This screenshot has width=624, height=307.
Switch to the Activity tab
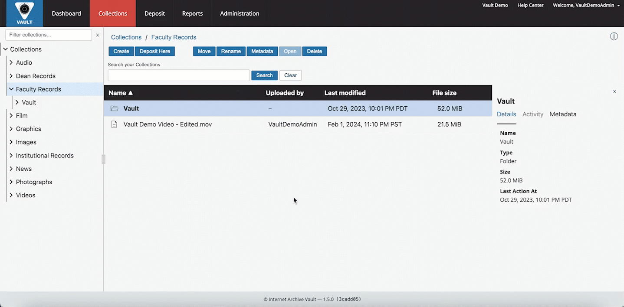[x=532, y=114]
